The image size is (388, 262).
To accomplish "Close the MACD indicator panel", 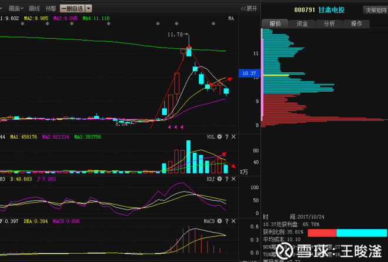I will point(233,221).
